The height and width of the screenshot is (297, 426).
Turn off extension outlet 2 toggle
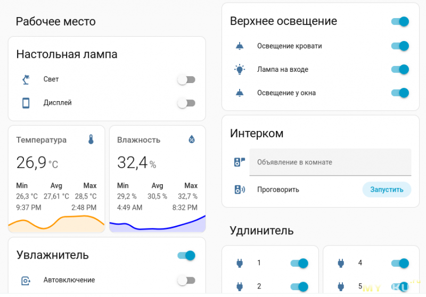pos(299,286)
